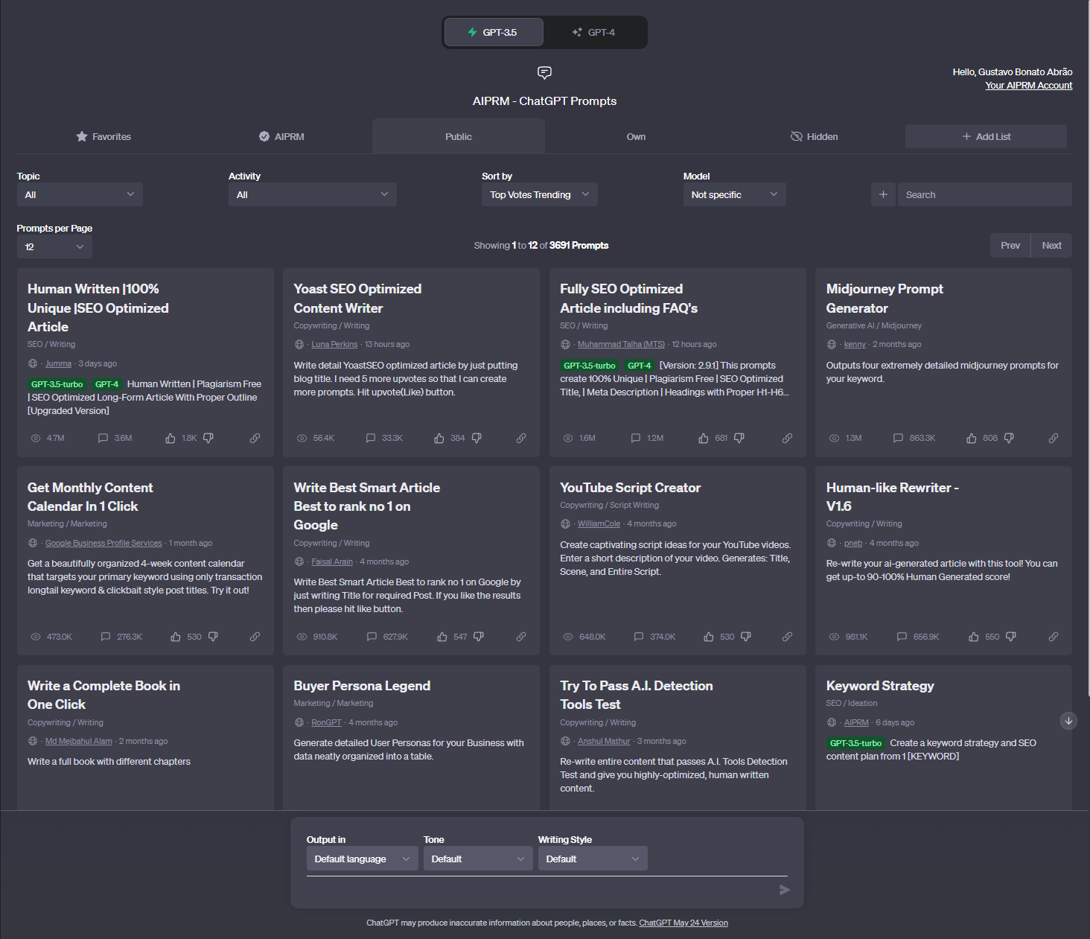The width and height of the screenshot is (1090, 939).
Task: Open Luna Perkins author link
Action: 334,344
